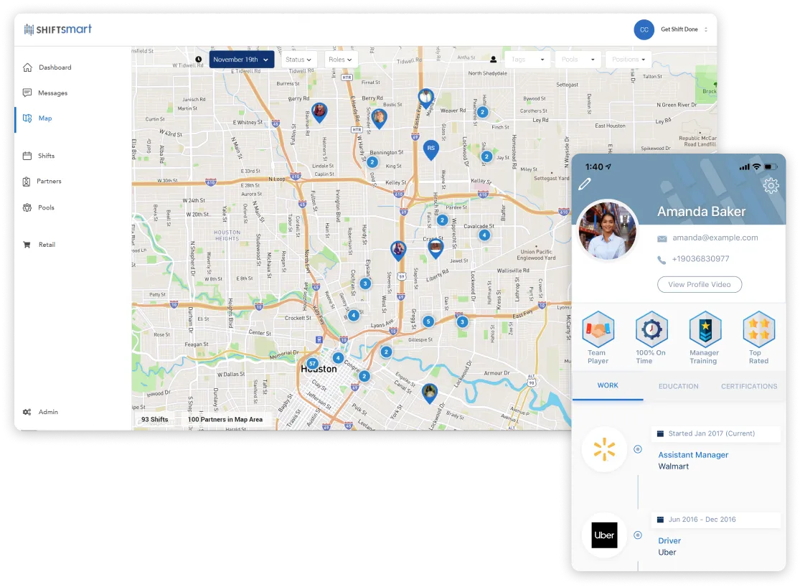Screen dimensions: 800x587
Task: Click the Shiftsmart logo
Action: coord(57,29)
